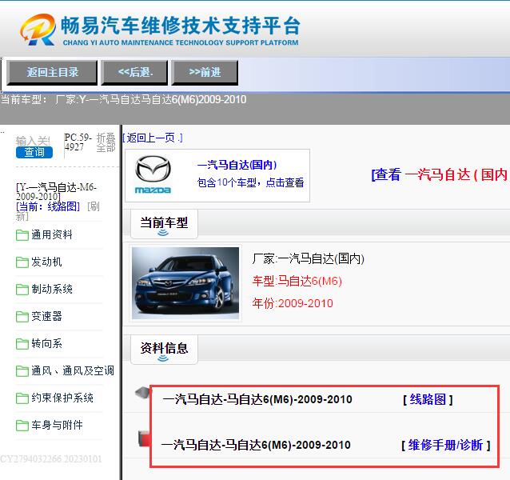Click the red icon beside the 维修手册/诊断 row

coord(144,438)
